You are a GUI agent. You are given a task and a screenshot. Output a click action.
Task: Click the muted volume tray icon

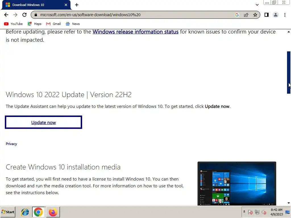point(264,212)
